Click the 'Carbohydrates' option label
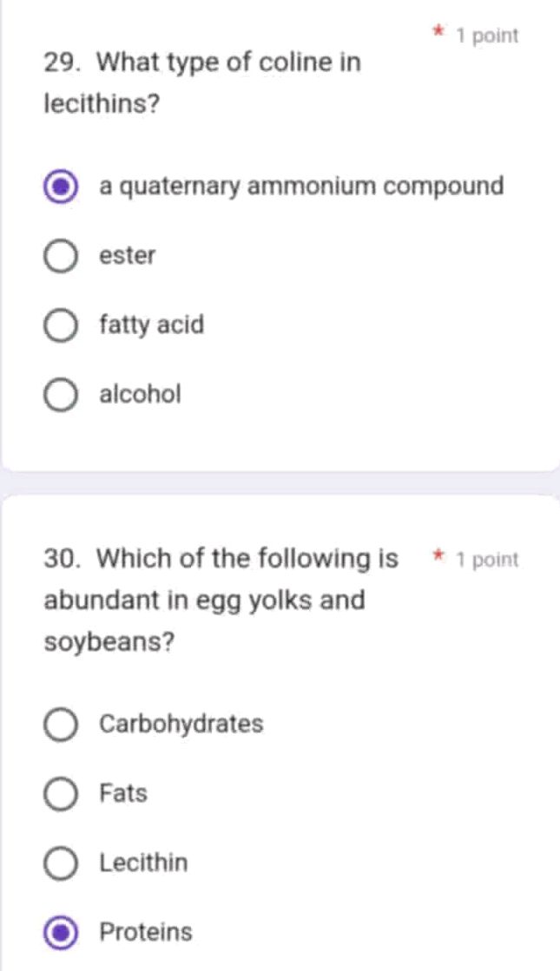 coord(181,724)
